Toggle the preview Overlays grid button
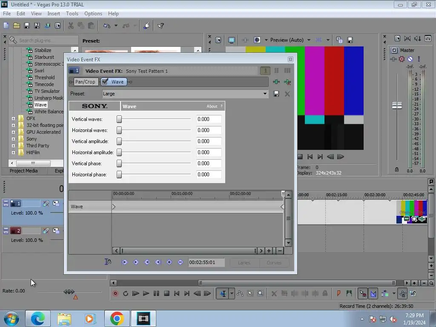Viewport: 436px width, 327px height. pyautogui.click(x=318, y=40)
